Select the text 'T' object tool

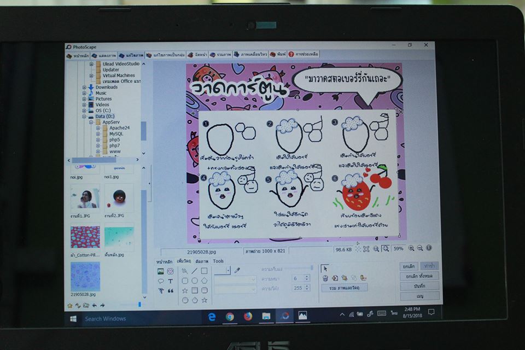pyautogui.click(x=170, y=281)
